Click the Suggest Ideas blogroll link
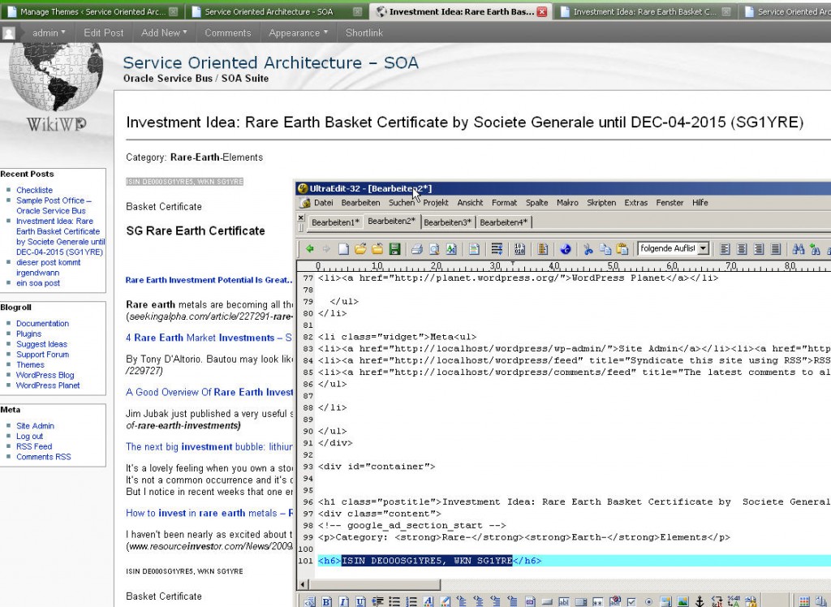Image resolution: width=831 pixels, height=607 pixels. [x=42, y=344]
